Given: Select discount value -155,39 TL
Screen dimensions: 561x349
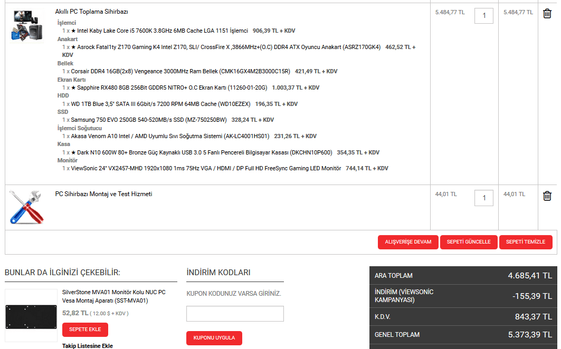Looking at the screenshot, I should pyautogui.click(x=532, y=296).
